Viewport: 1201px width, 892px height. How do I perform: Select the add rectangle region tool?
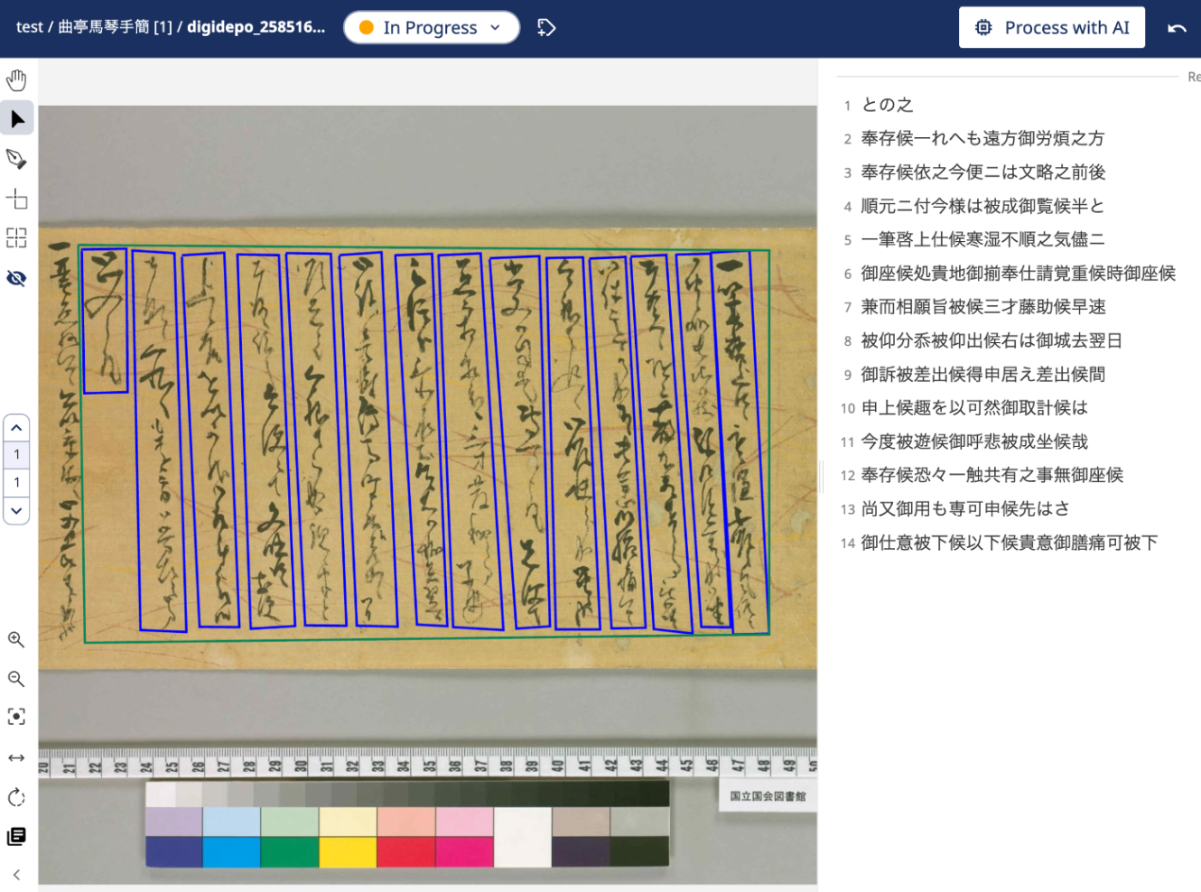pyautogui.click(x=16, y=199)
